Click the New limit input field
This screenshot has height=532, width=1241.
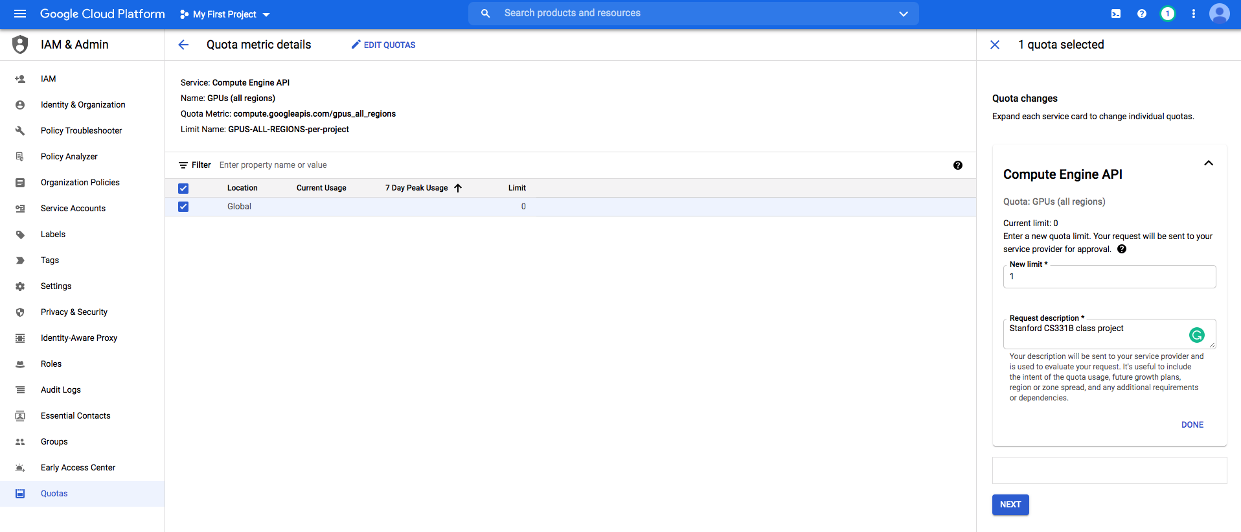[1110, 277]
